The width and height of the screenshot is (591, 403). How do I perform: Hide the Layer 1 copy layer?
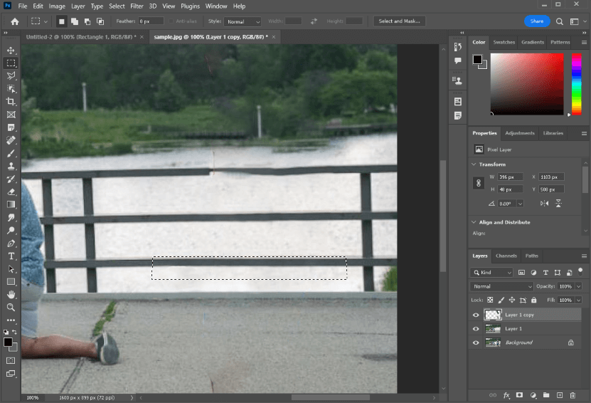point(476,315)
